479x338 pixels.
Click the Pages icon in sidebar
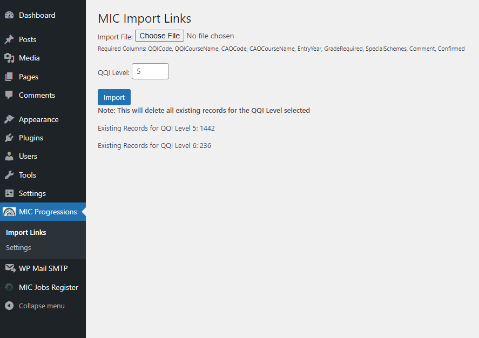pyautogui.click(x=9, y=77)
